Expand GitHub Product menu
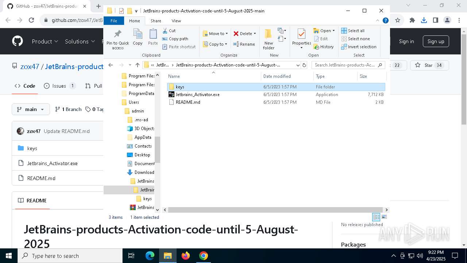Image resolution: width=467 pixels, height=263 pixels. pyautogui.click(x=45, y=41)
